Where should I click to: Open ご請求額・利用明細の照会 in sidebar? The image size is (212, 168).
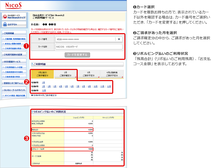pos(16,39)
